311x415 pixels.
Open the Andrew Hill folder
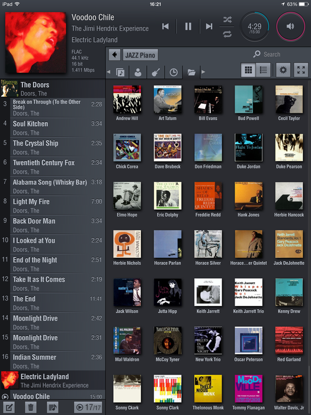coord(127,103)
